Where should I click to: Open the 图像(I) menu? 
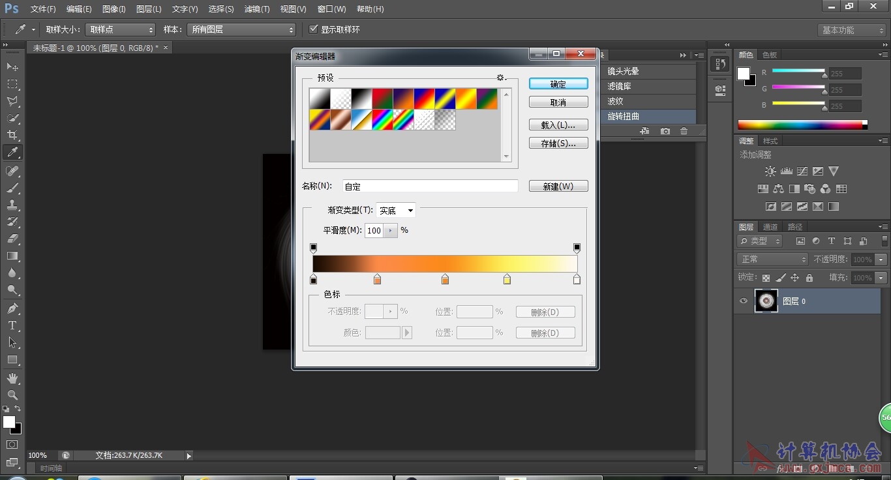[x=113, y=9]
